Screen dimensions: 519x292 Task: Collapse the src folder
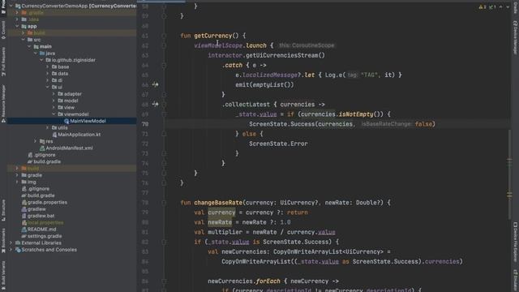tap(24, 40)
